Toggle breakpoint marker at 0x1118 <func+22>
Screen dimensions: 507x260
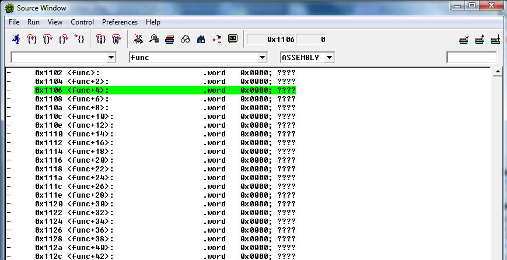[8, 169]
